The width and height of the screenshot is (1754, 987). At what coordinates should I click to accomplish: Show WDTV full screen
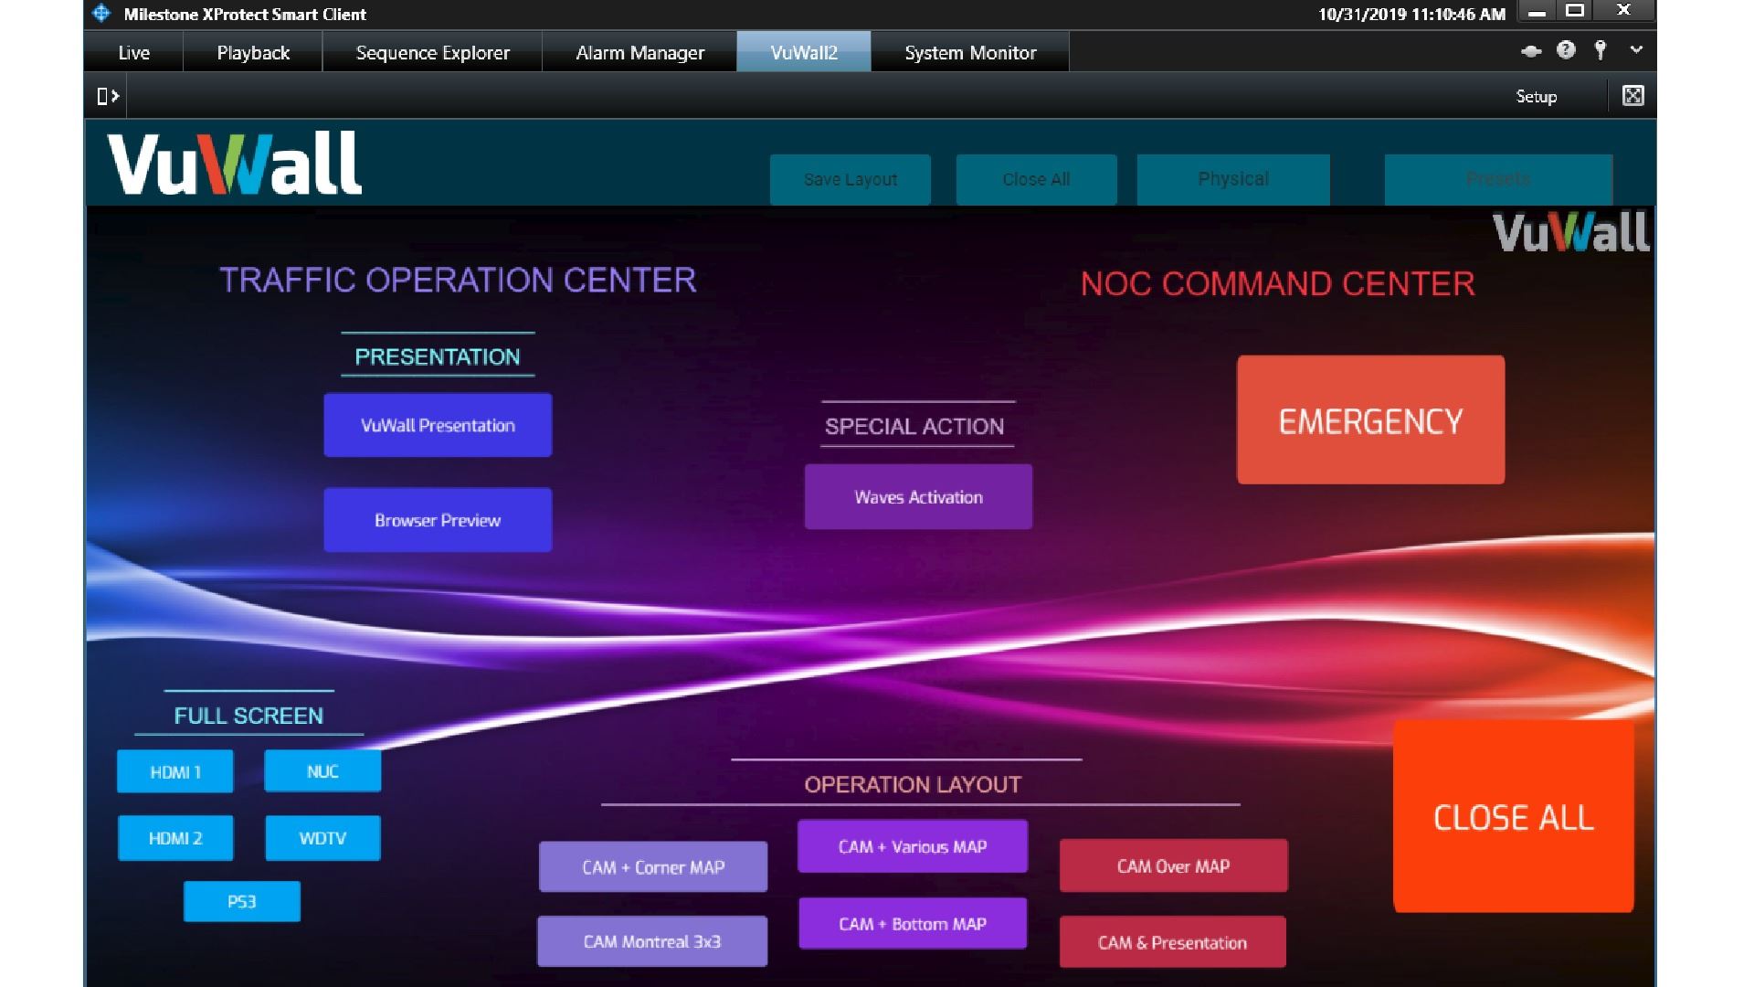click(322, 838)
